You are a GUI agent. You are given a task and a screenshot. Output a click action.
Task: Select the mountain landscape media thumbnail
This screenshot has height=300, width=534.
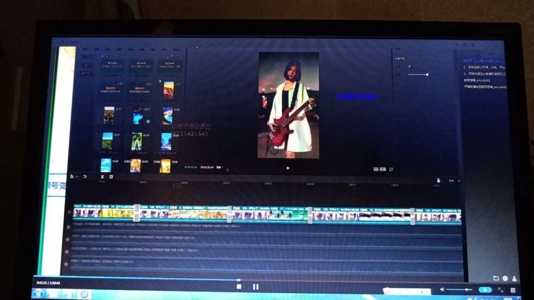tap(109, 115)
